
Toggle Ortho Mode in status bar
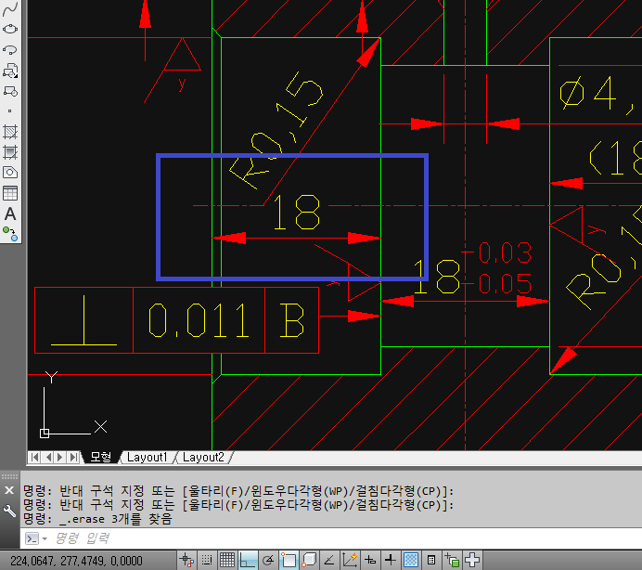tap(248, 560)
